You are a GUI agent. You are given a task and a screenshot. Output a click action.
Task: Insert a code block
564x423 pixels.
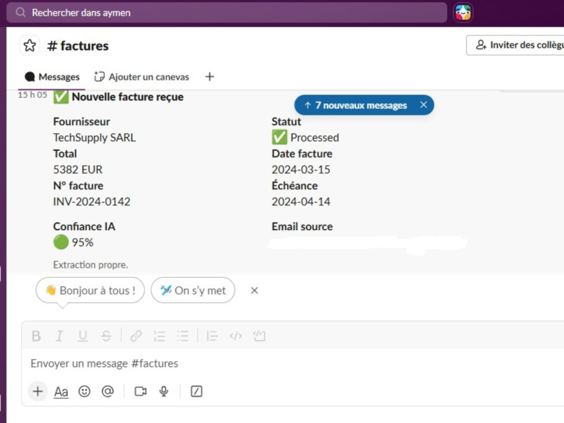click(259, 336)
